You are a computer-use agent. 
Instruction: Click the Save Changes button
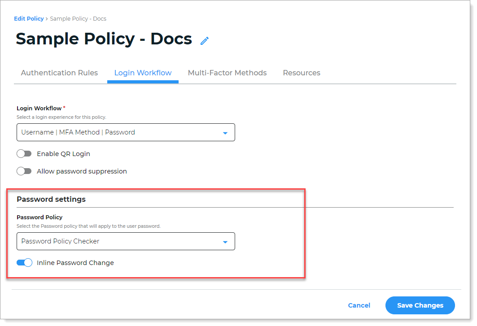420,305
